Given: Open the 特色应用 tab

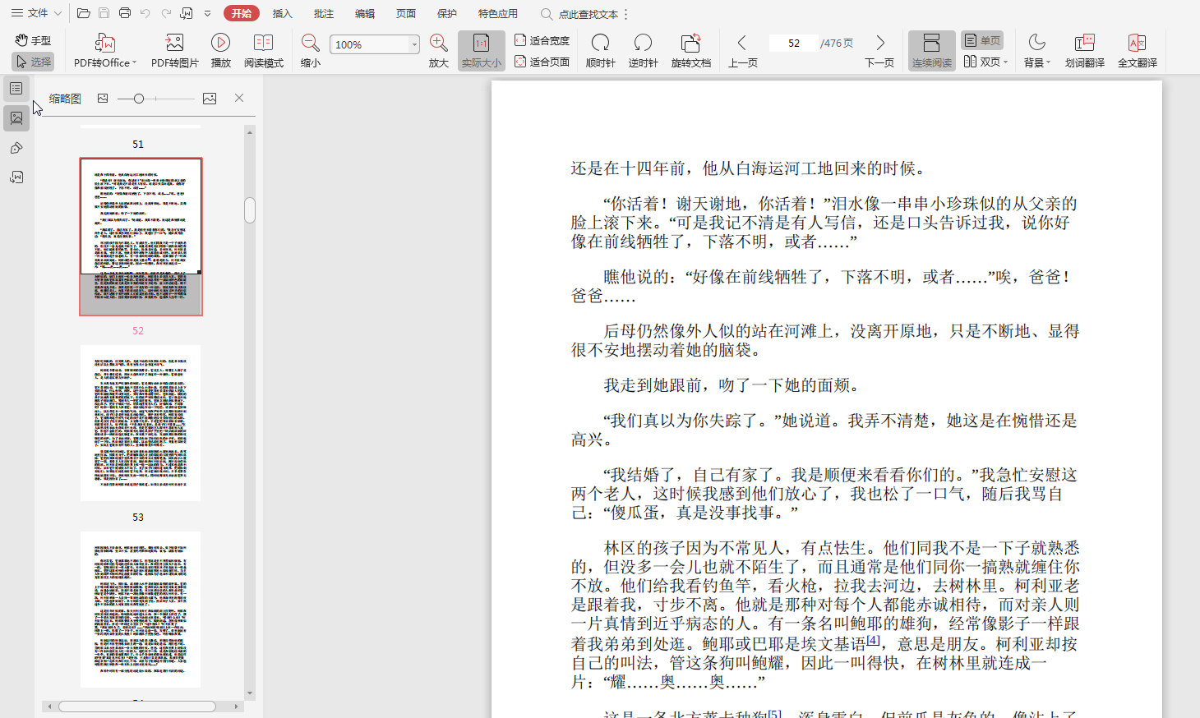Looking at the screenshot, I should coord(497,13).
